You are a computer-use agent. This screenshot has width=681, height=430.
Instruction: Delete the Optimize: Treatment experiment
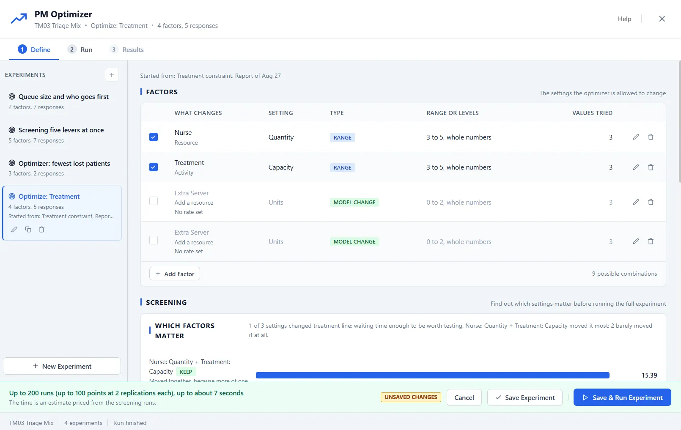[x=41, y=230]
